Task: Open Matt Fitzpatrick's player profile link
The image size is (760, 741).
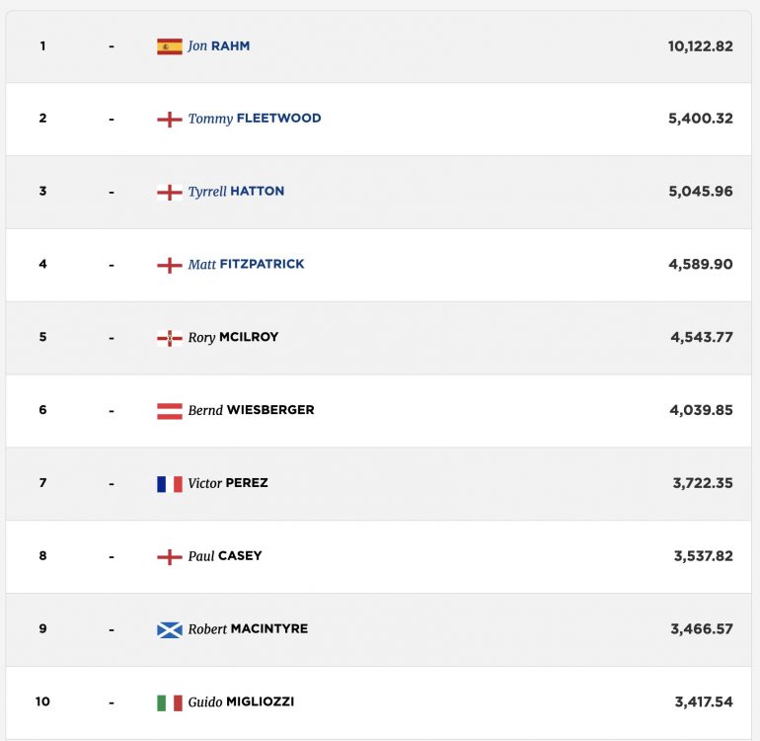Action: pyautogui.click(x=246, y=265)
